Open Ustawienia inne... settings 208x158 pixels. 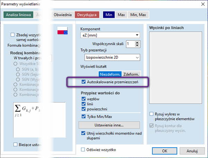(x=109, y=125)
